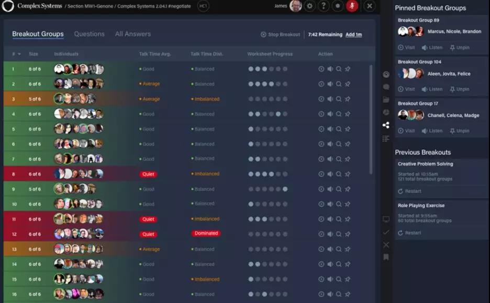Click the Quiet badge in row 11
490x303 pixels.
(148, 219)
